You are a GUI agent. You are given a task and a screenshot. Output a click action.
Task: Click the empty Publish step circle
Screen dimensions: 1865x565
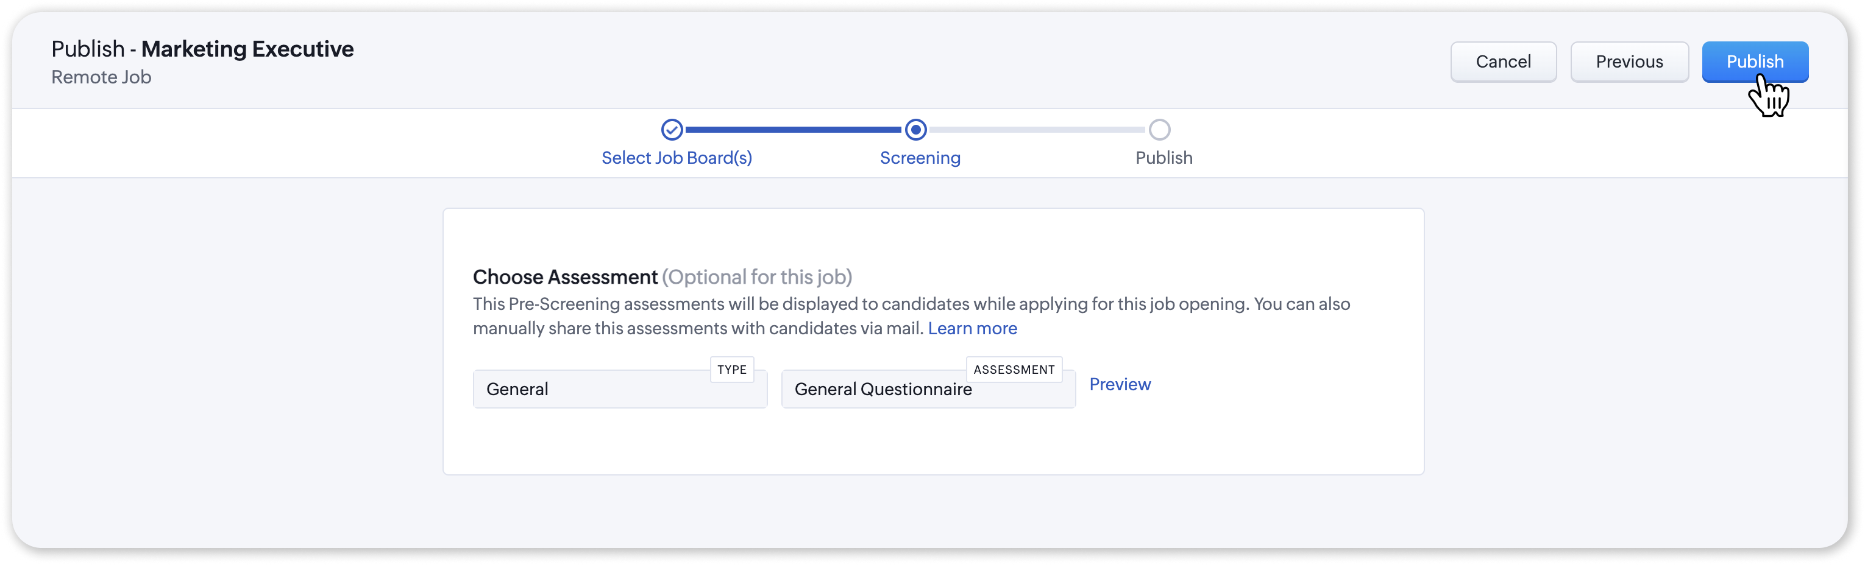click(x=1159, y=130)
